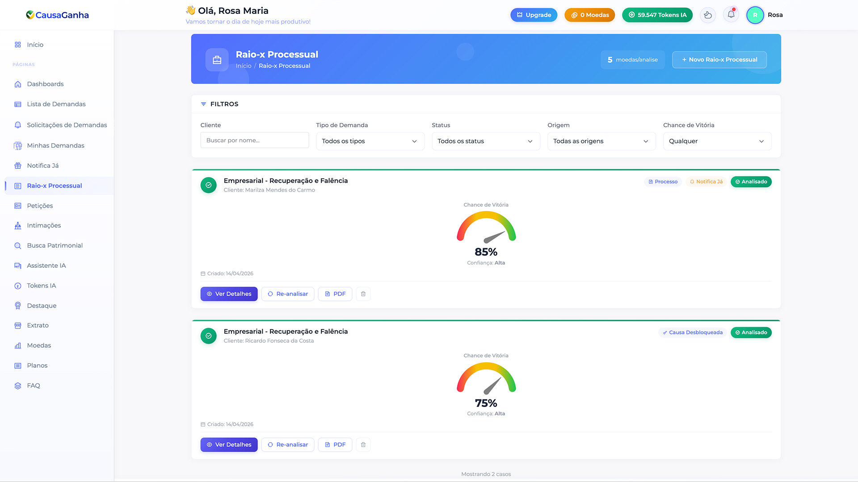This screenshot has height=482, width=858.
Task: Open Chance de Vitória Qualquer dropdown
Action: point(717,141)
